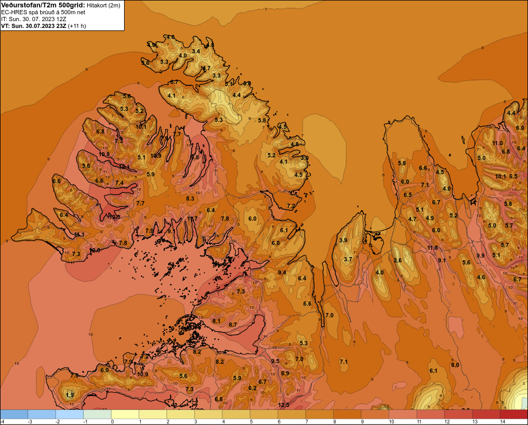The height and width of the screenshot is (425, 528).
Task: Click the 8.0 temperature value on the map
Action: 455,365
